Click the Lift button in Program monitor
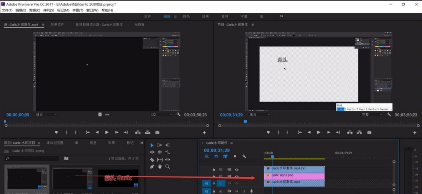 point(349,133)
